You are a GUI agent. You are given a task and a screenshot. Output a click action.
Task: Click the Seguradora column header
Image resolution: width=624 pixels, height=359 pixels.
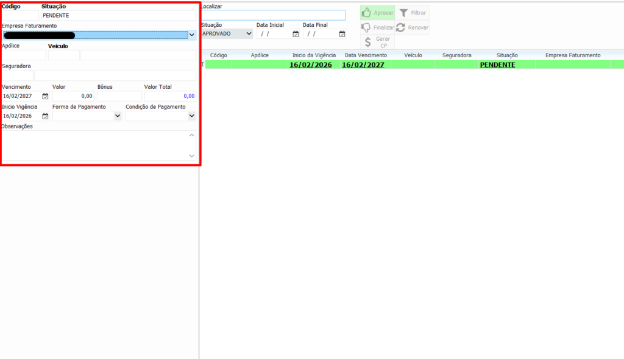tap(456, 55)
